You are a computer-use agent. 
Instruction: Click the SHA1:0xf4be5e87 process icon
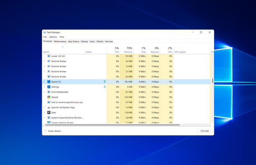pos(49,92)
